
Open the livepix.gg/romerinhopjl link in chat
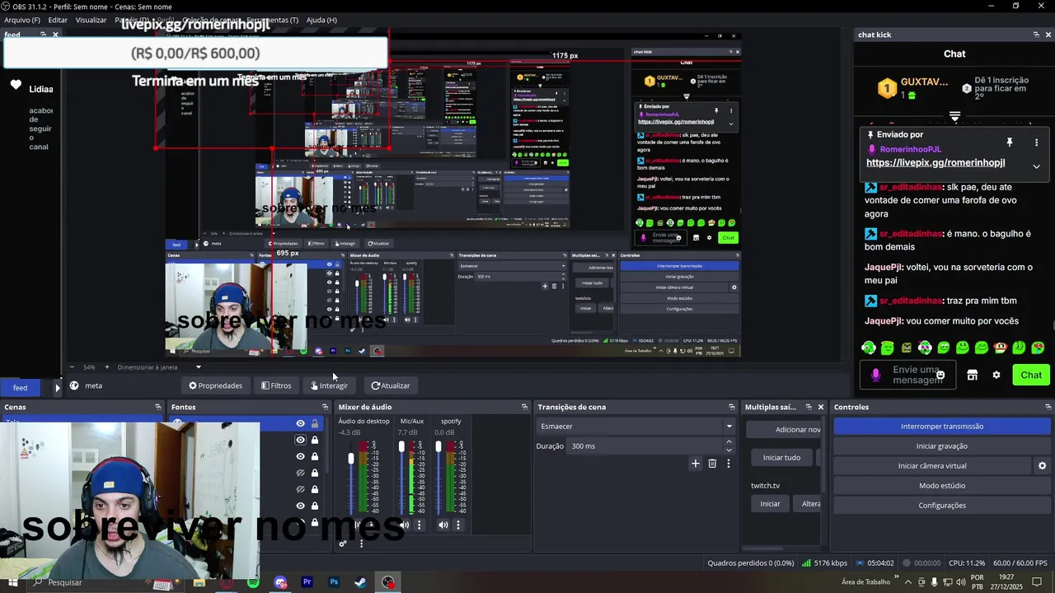pyautogui.click(x=935, y=163)
